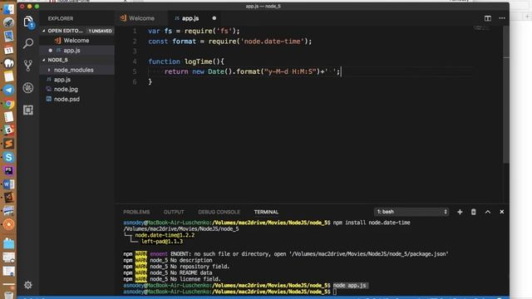Select the Terminal panel tab
The height and width of the screenshot is (299, 532).
266,212
